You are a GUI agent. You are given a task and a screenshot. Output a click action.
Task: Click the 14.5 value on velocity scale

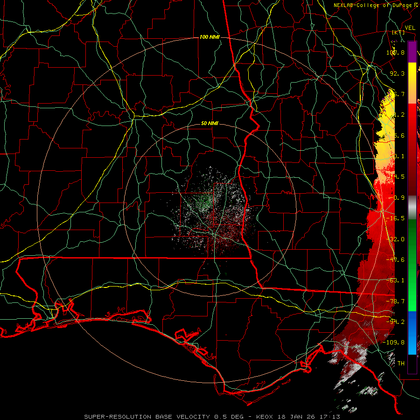(397, 177)
